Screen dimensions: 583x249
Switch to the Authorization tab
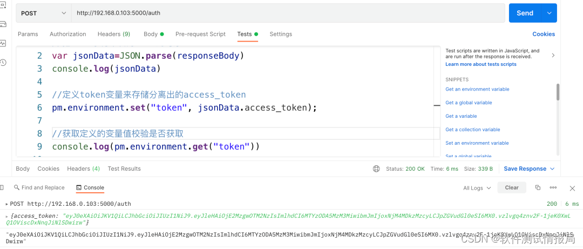(x=67, y=34)
